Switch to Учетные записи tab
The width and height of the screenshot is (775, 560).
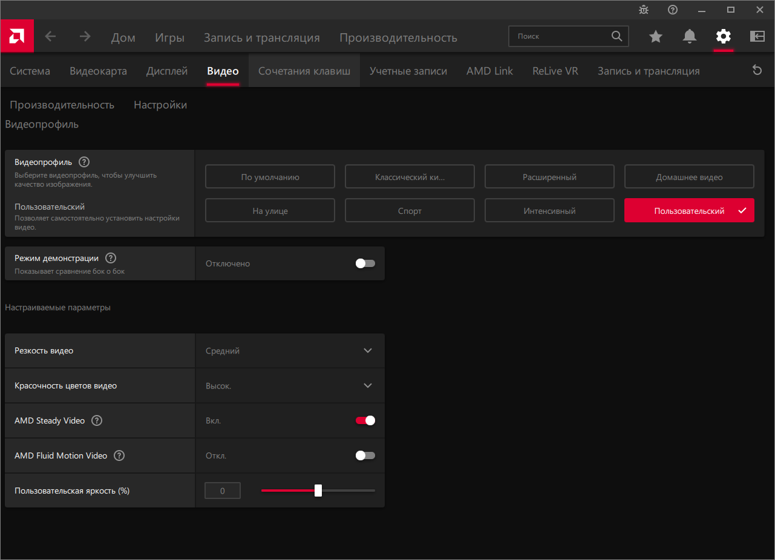(408, 71)
